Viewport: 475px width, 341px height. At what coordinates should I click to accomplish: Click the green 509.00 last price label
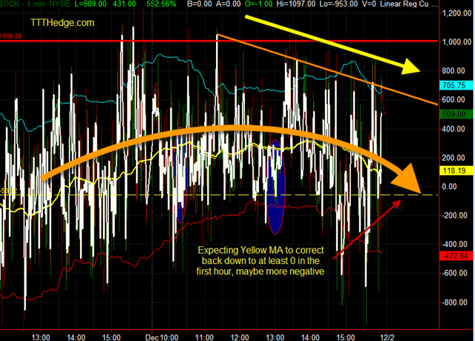(x=456, y=114)
